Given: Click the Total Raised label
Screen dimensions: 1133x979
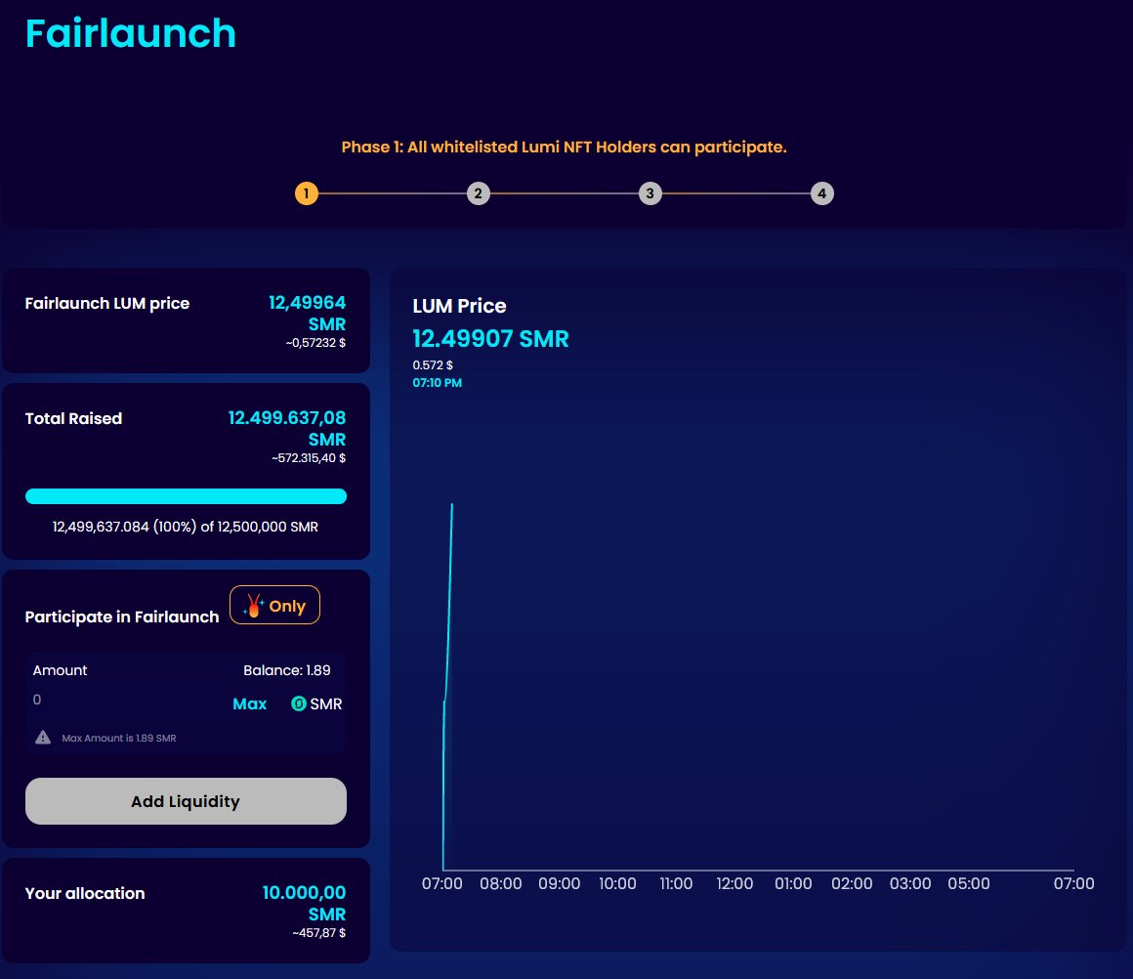Looking at the screenshot, I should pos(73,418).
